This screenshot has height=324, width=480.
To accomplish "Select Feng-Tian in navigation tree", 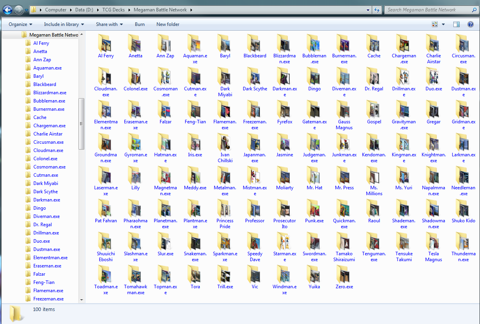I will click(x=44, y=282).
